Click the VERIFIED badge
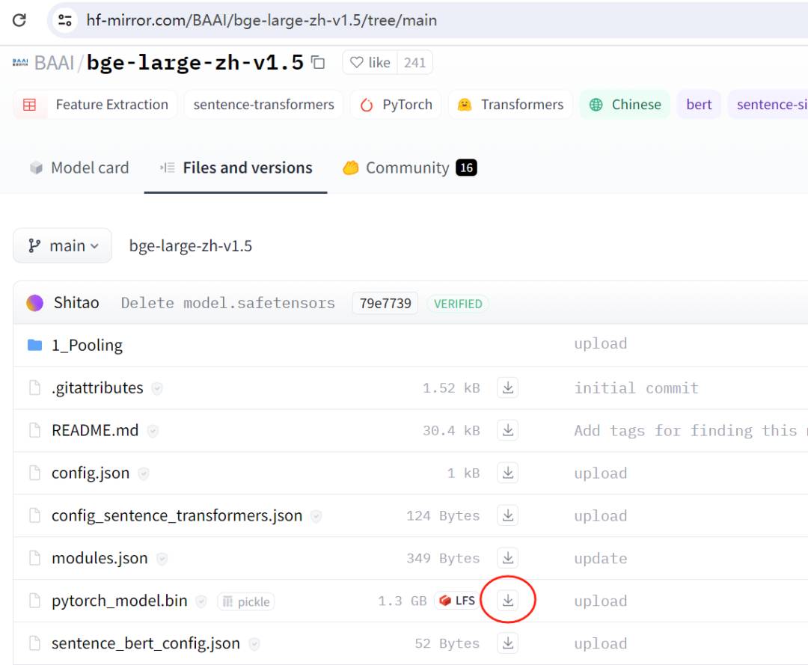Screen dimensions: 808x665 click(458, 304)
